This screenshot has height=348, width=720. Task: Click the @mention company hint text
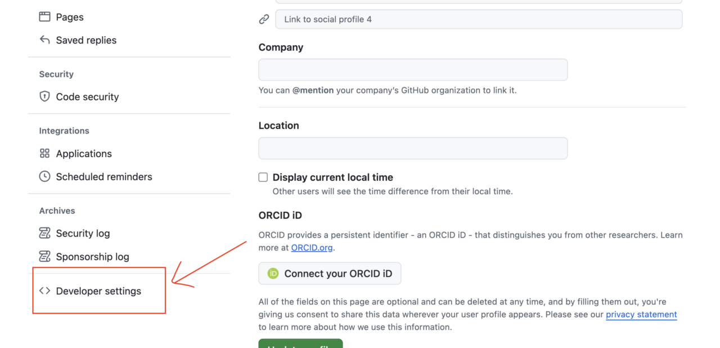point(388,90)
